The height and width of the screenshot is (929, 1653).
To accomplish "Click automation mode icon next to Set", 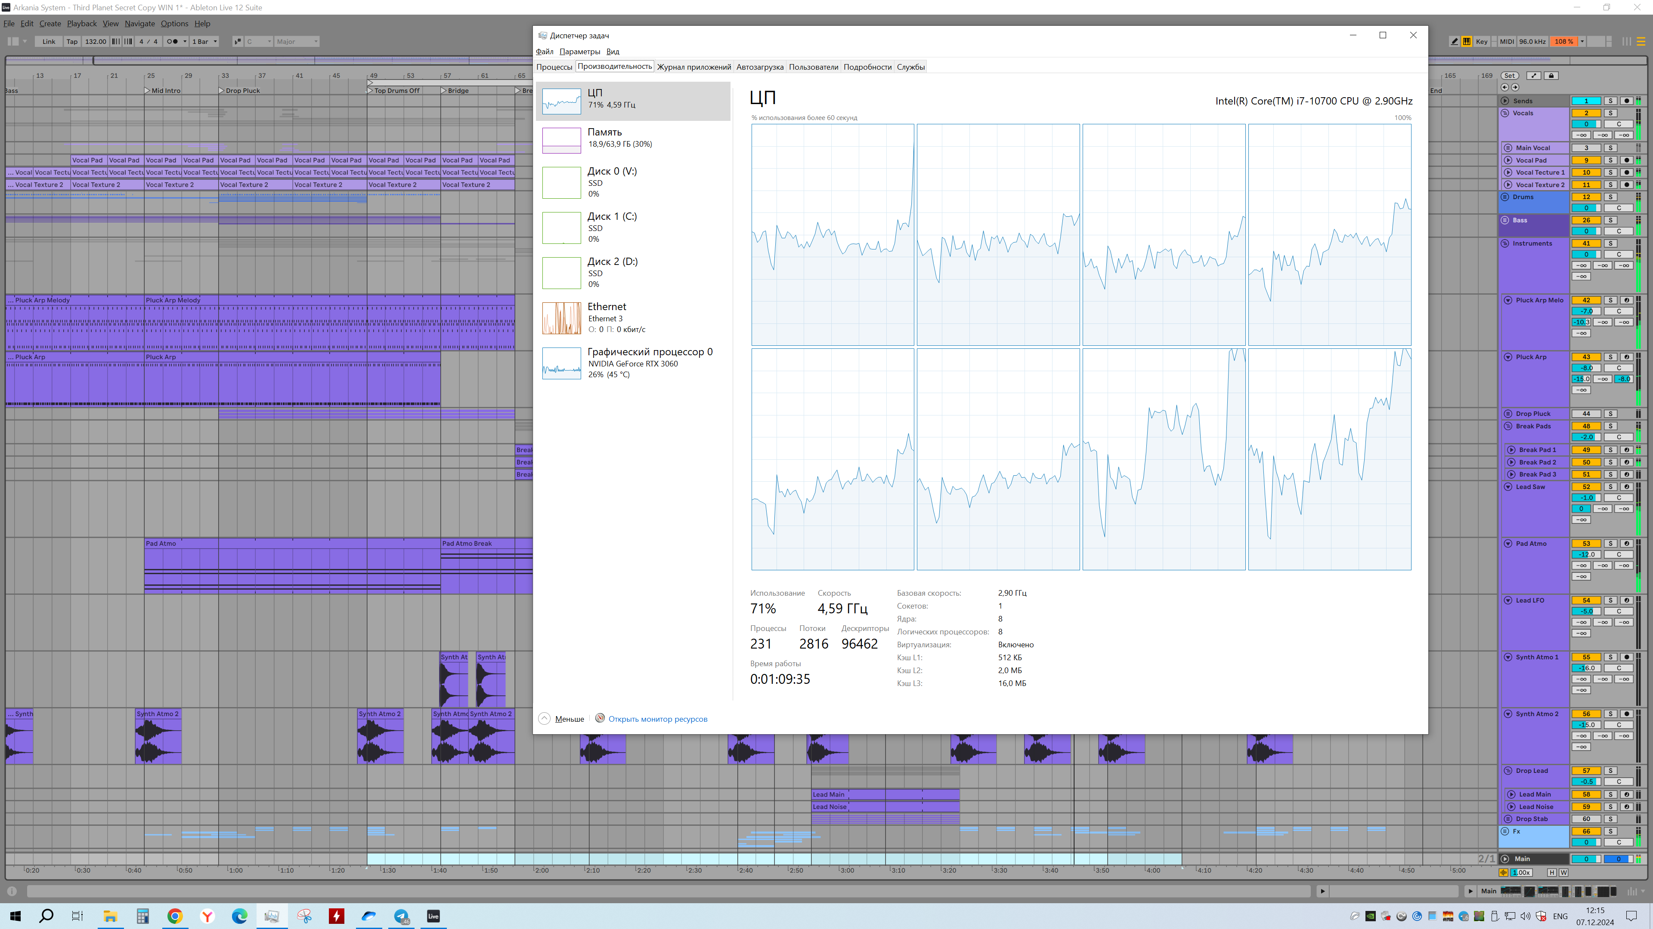I will [1534, 76].
